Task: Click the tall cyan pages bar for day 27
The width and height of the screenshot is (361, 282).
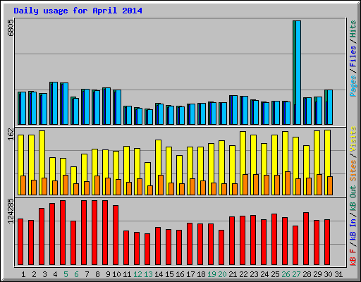Action: coord(298,73)
